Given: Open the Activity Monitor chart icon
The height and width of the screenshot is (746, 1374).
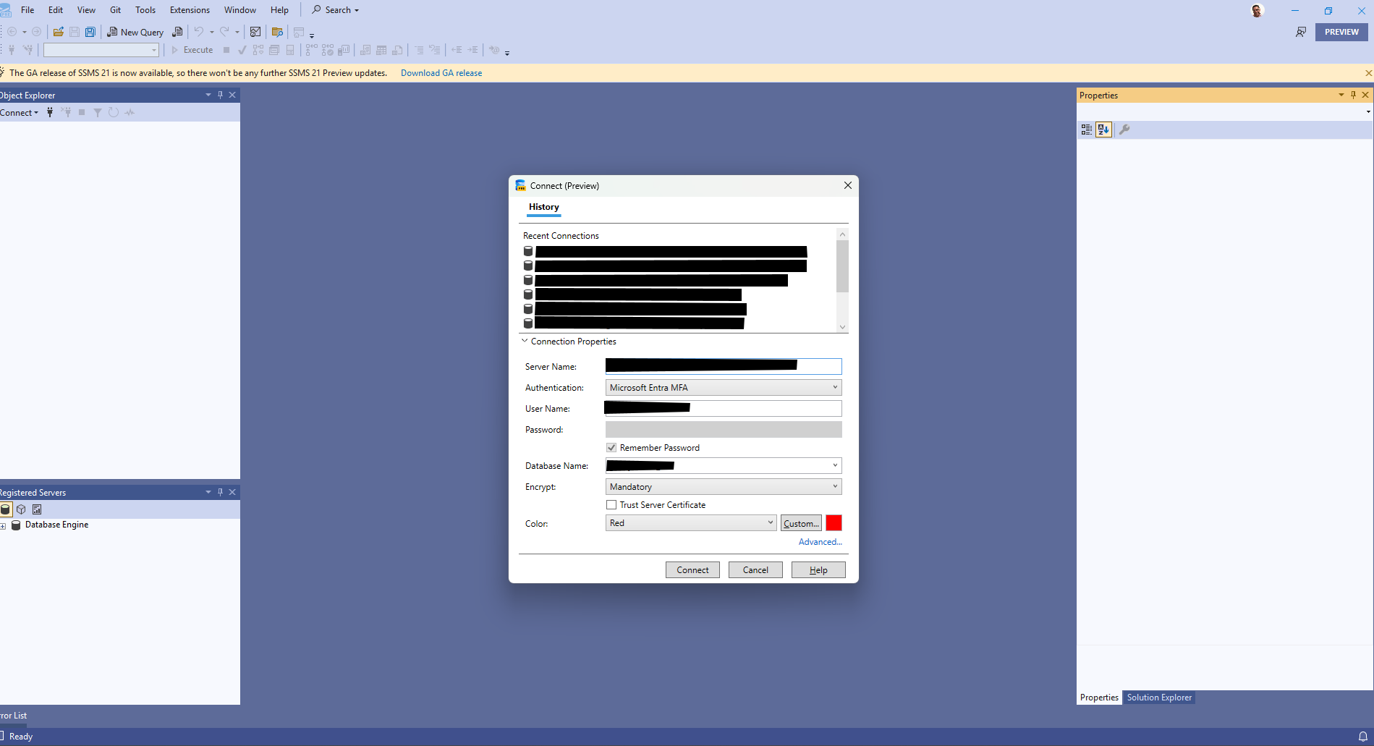Looking at the screenshot, I should coord(255,32).
